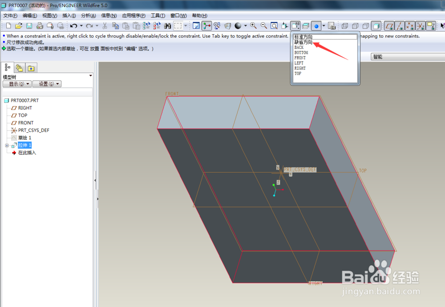Click the print icon in the toolbar
445x307 pixels.
tap(40, 26)
